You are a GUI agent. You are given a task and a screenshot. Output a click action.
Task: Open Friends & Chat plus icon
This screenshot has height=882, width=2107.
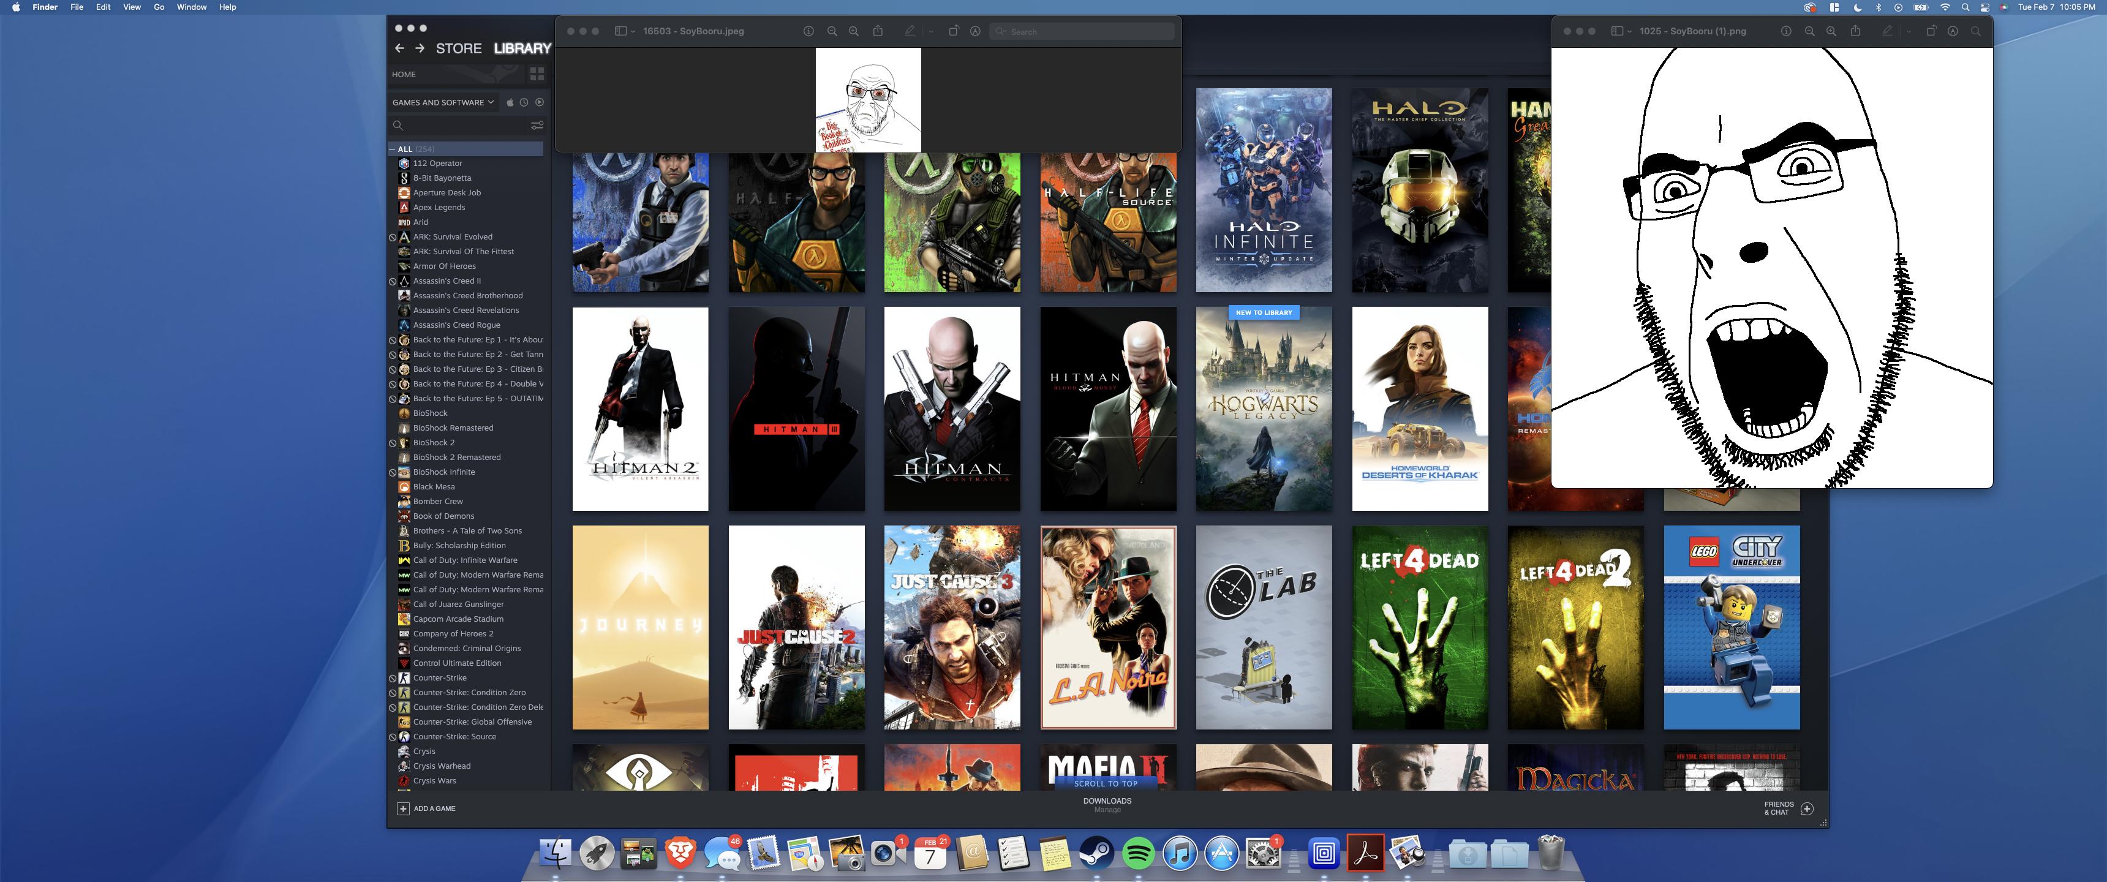tap(1807, 809)
